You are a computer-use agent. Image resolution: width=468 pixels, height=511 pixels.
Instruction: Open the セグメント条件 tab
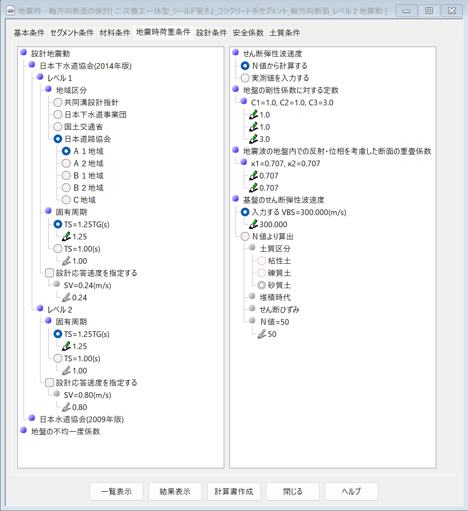point(72,33)
